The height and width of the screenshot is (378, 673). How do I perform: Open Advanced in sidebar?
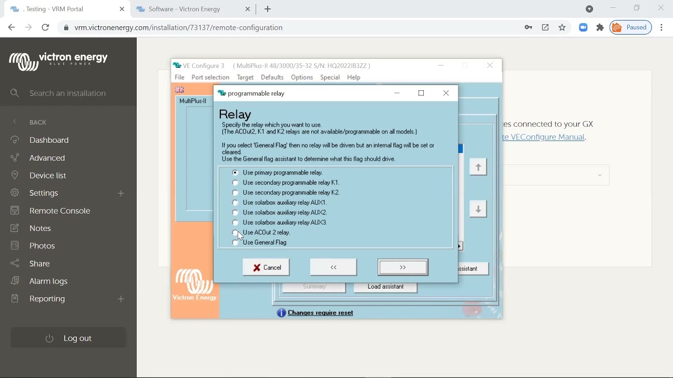47,158
